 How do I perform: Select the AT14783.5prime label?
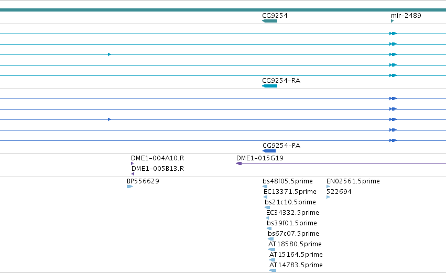pos(296,265)
